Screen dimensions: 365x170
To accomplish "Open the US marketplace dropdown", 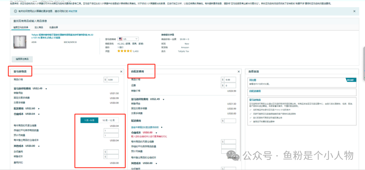I will 128,39.
